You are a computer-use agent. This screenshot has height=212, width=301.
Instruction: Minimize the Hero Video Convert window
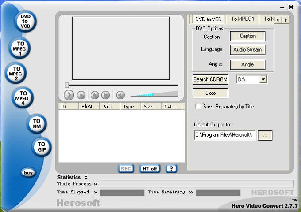pyautogui.click(x=282, y=7)
